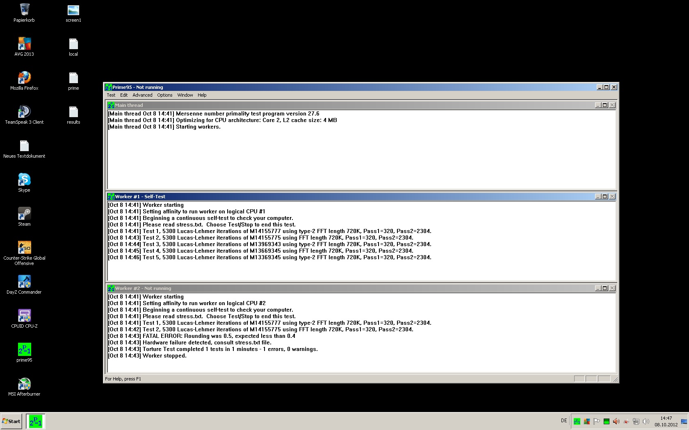The height and width of the screenshot is (430, 689).
Task: Launch MSI Afterburner desktop shortcut
Action: coord(24,387)
